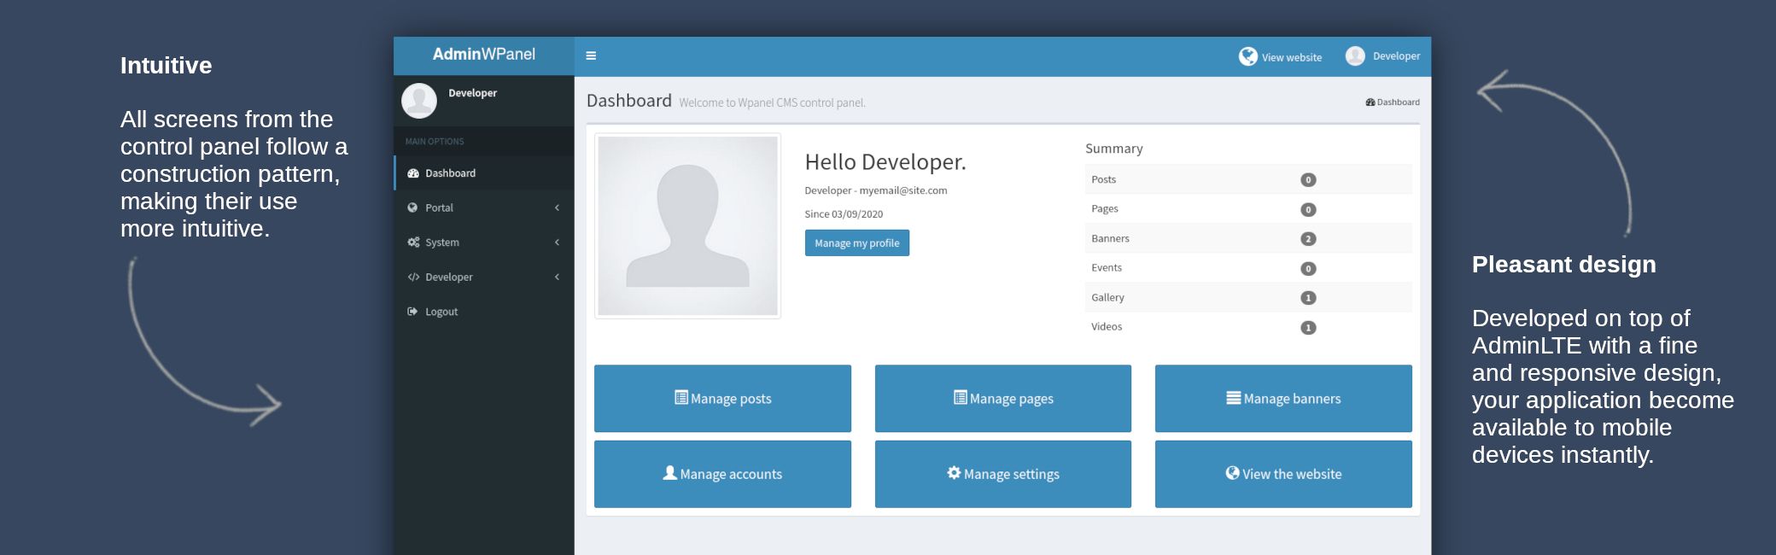Open the Manage posts tile
Viewport: 1776px width, 555px height.
tap(722, 399)
